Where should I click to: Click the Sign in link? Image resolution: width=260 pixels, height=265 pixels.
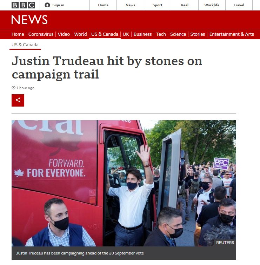pyautogui.click(x=58, y=5)
